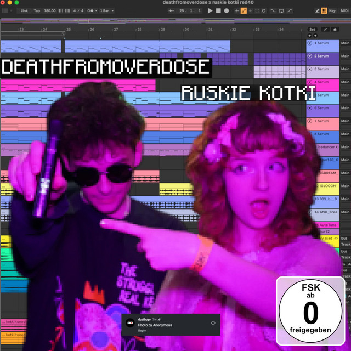Toggle the Link button
The height and width of the screenshot is (351, 351).
click(x=24, y=10)
